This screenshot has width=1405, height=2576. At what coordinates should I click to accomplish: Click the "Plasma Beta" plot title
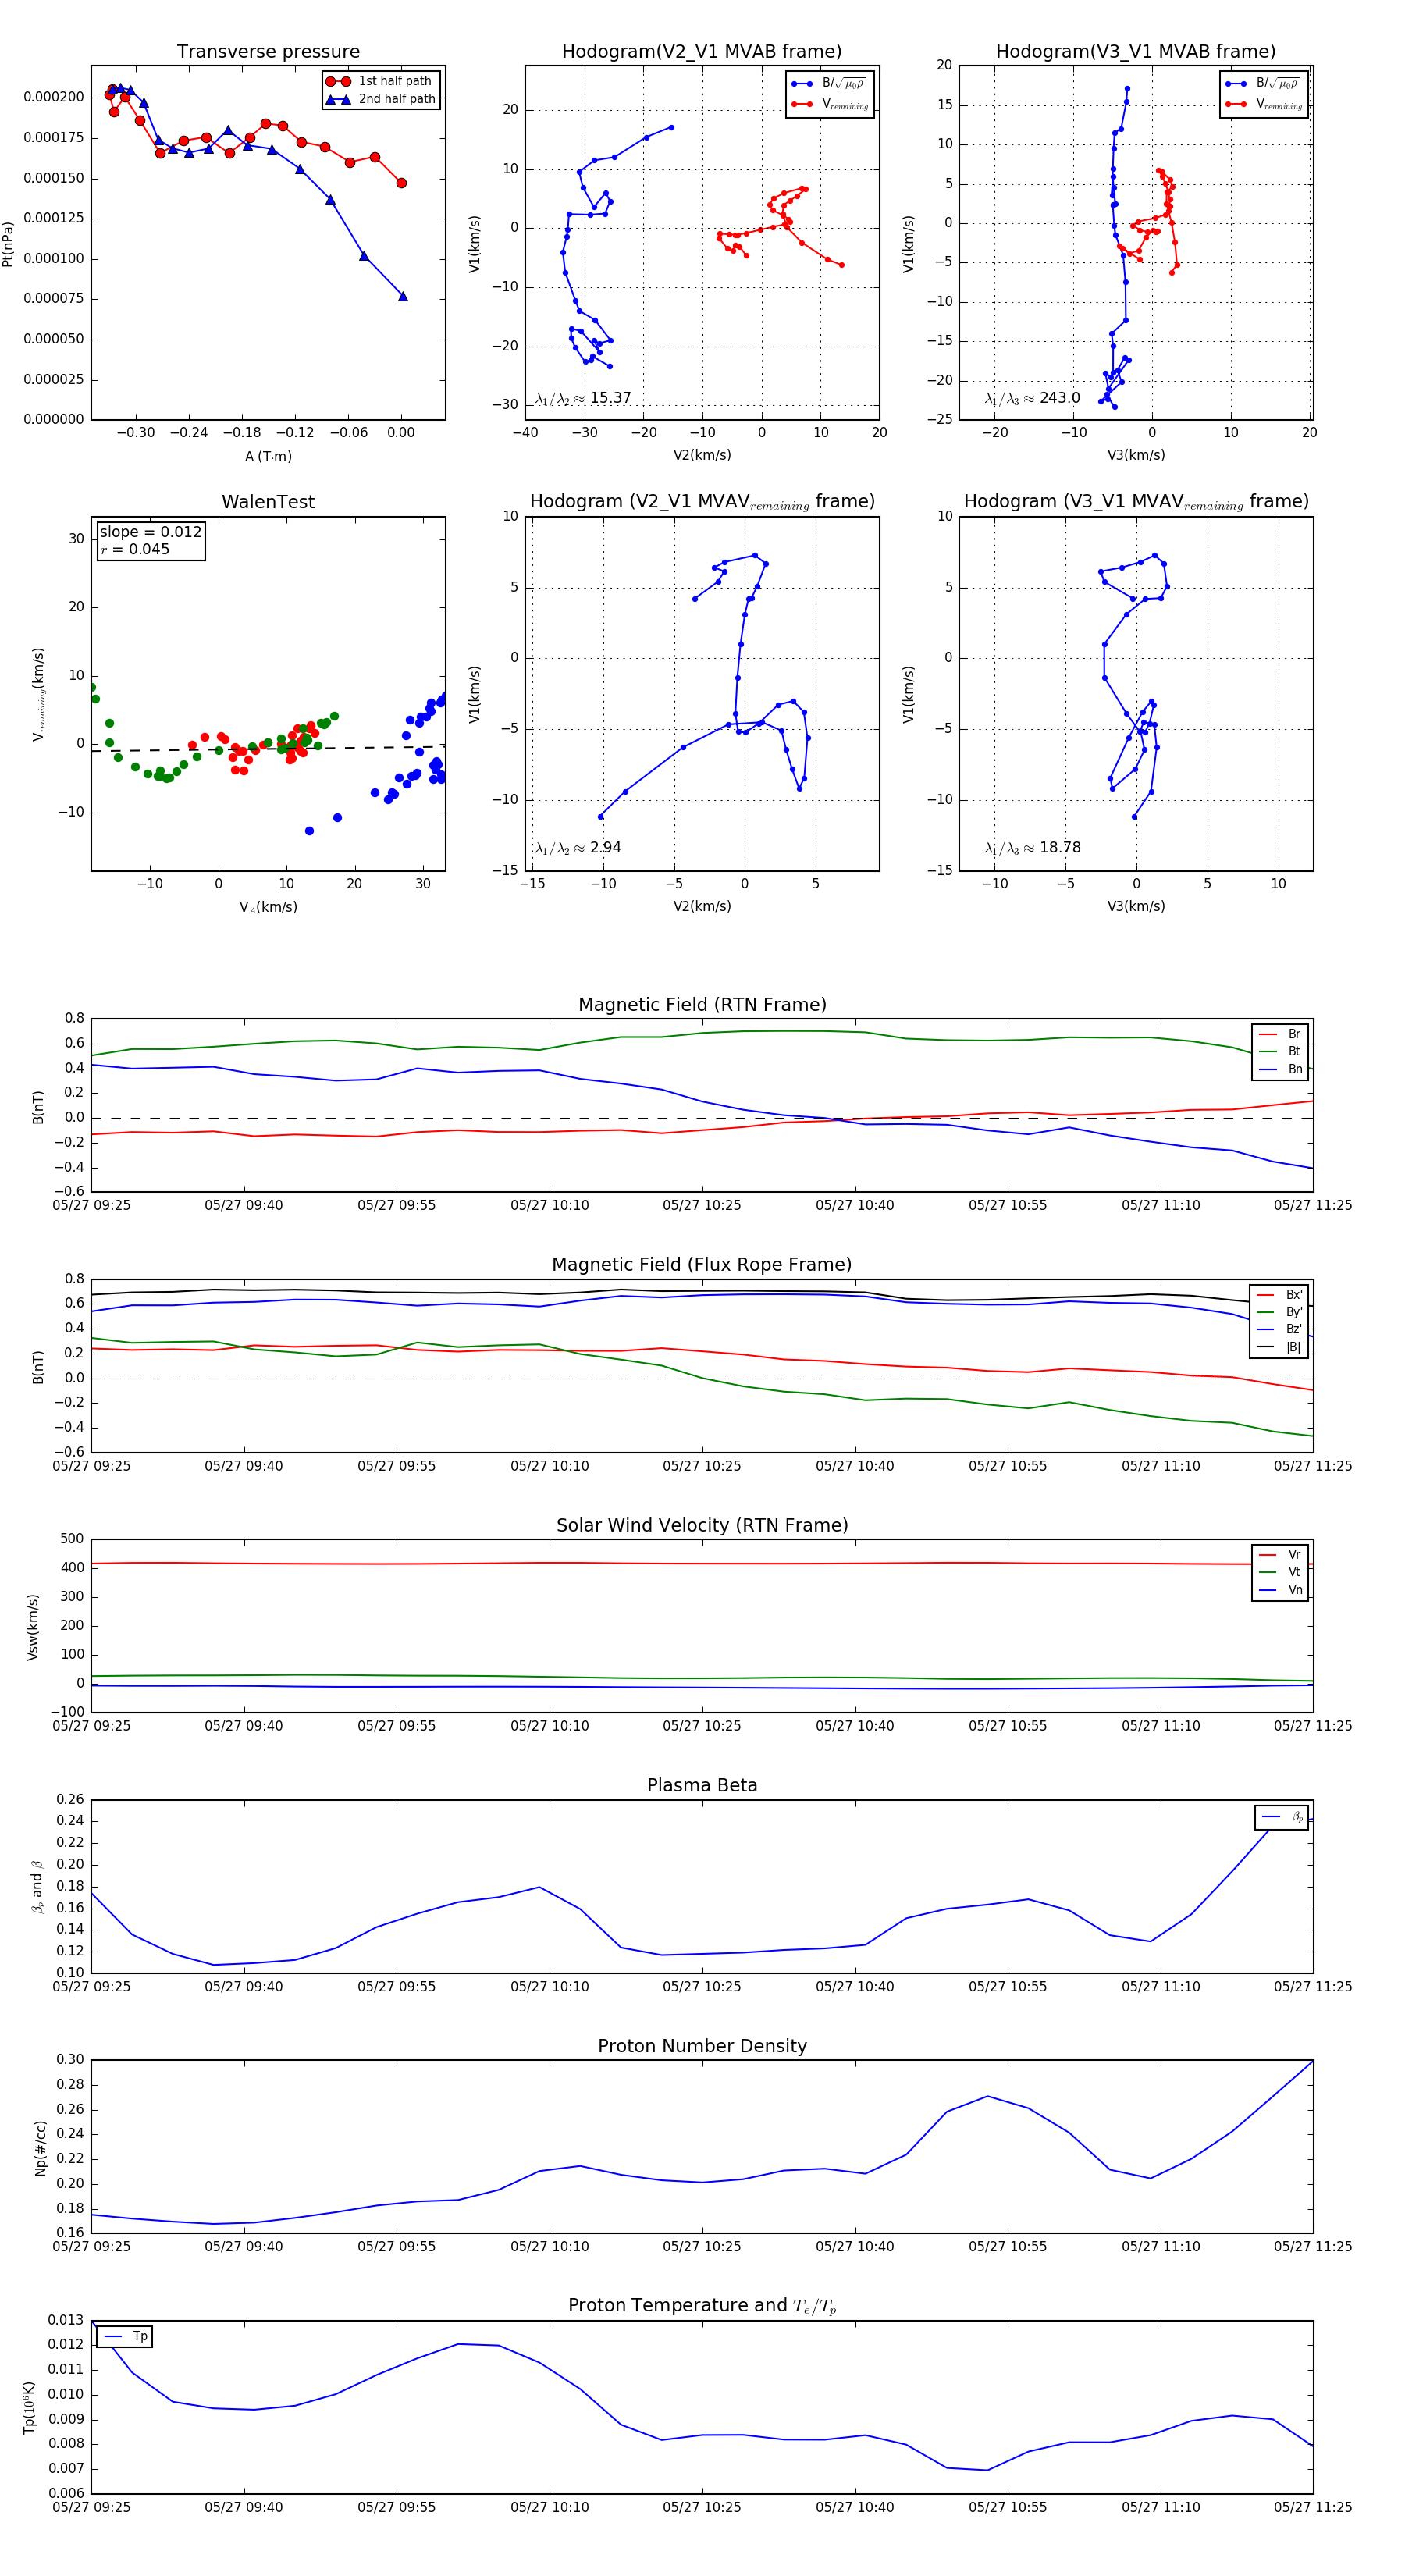coord(702,1785)
